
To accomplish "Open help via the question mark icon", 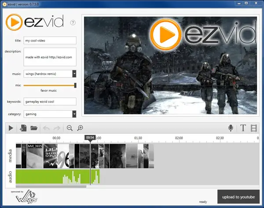I will [73, 22].
